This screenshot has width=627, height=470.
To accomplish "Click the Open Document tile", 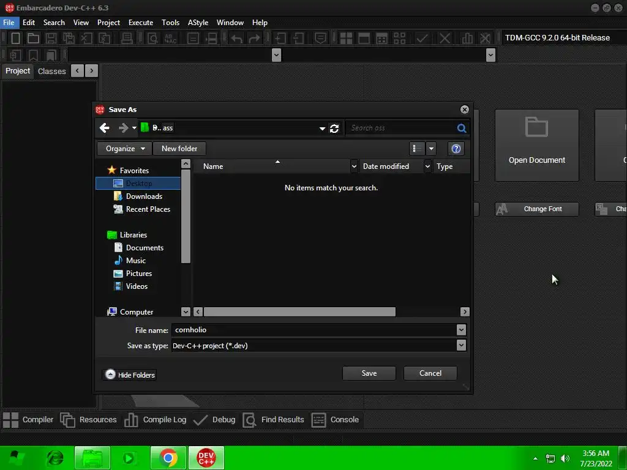I will [x=536, y=146].
